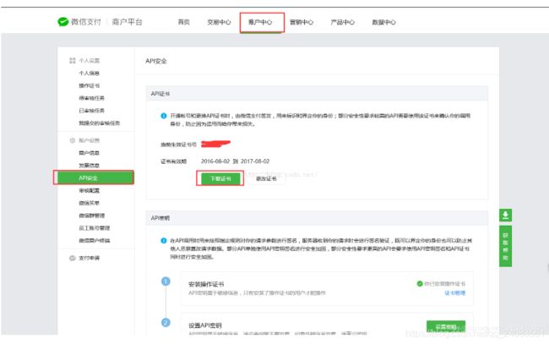Click the 账户设置 section heading
The height and width of the screenshot is (344, 549).
pos(89,140)
